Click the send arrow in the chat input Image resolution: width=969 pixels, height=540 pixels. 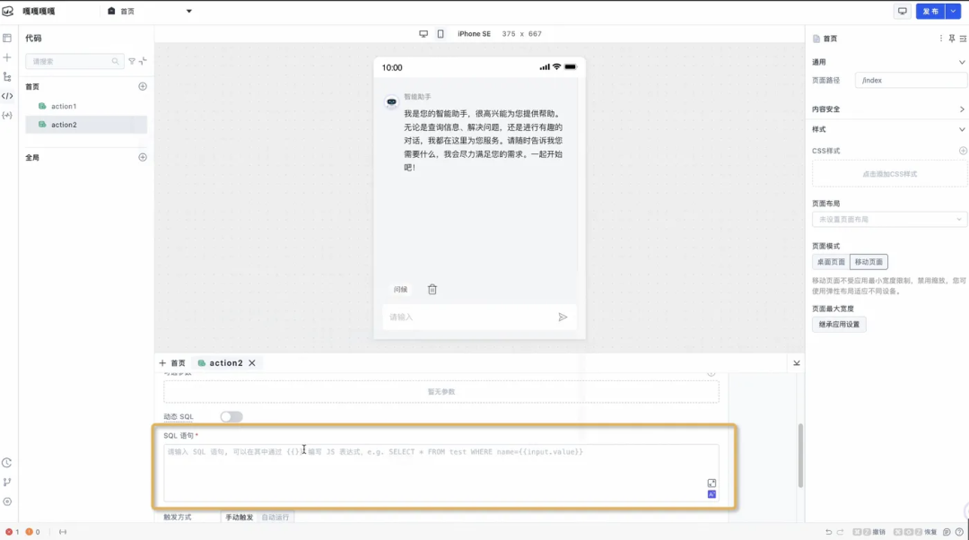pyautogui.click(x=563, y=317)
